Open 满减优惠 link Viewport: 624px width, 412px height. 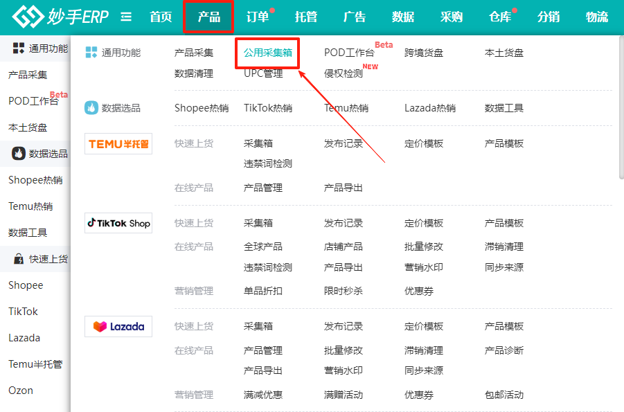263,395
